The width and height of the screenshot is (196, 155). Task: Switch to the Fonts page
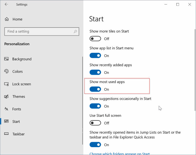41,109
